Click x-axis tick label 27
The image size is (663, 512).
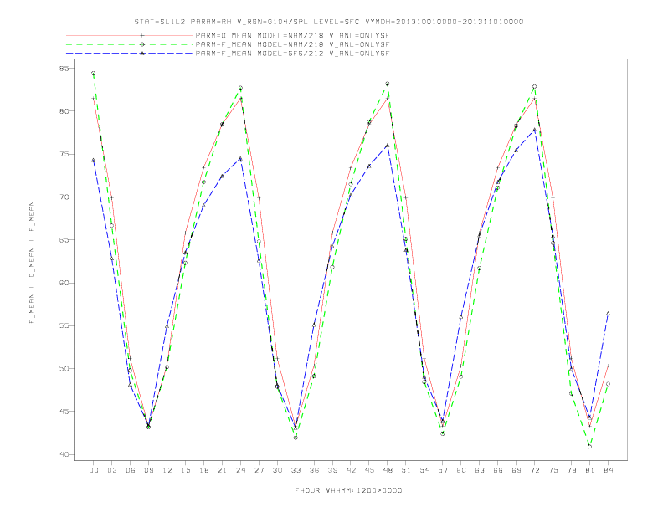tap(259, 470)
